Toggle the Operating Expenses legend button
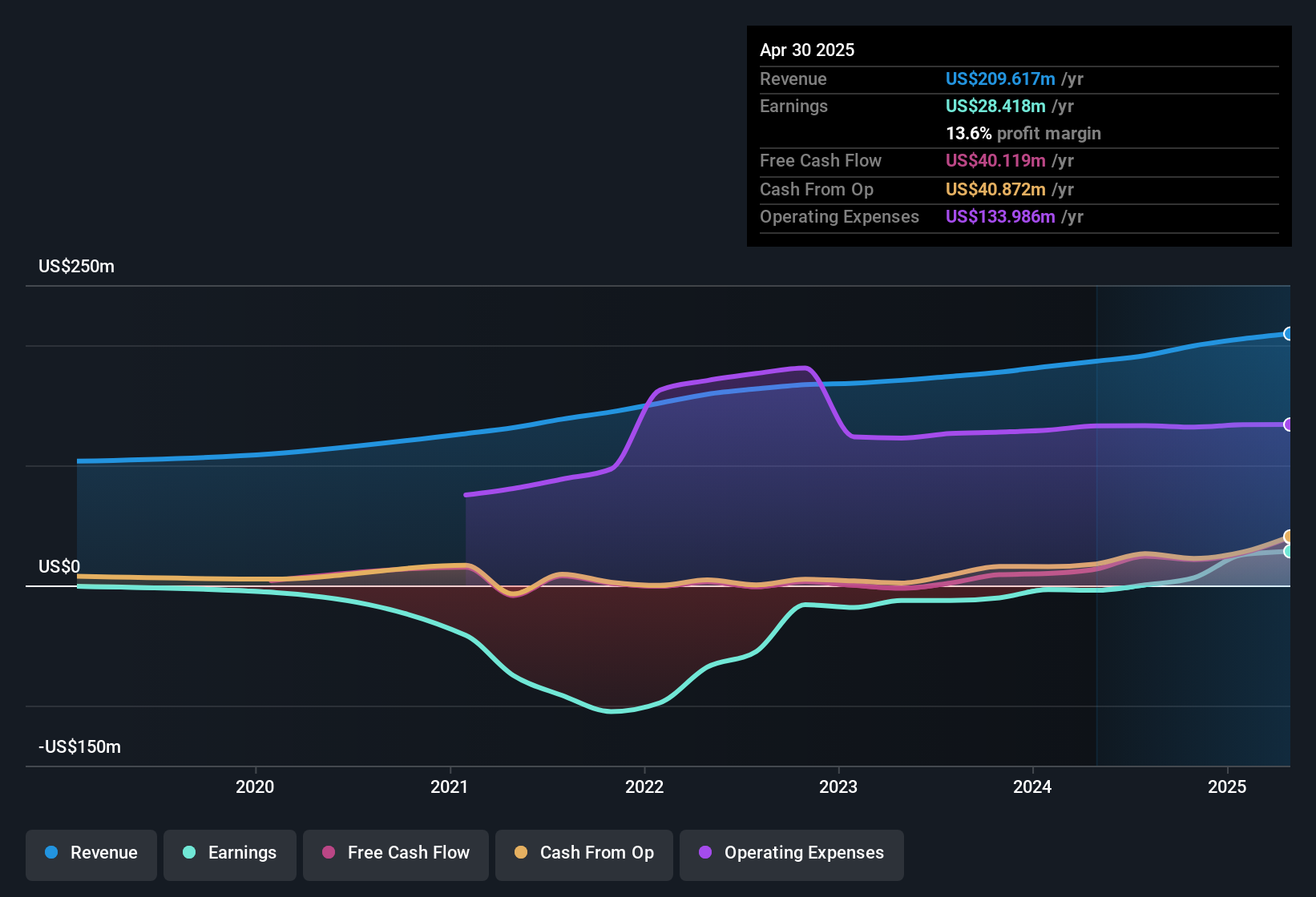 click(x=792, y=854)
